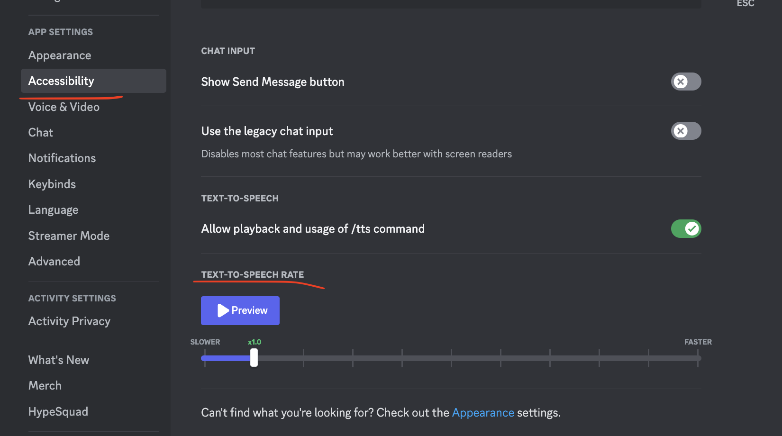Toggle Use the legacy chat input
782x436 pixels.
pyautogui.click(x=686, y=131)
